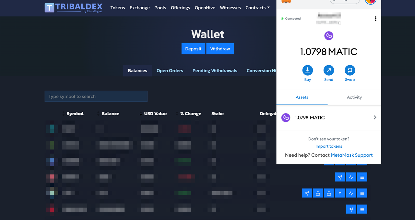
Task: Open the MetaMask fox logo
Action: (x=286, y=2)
